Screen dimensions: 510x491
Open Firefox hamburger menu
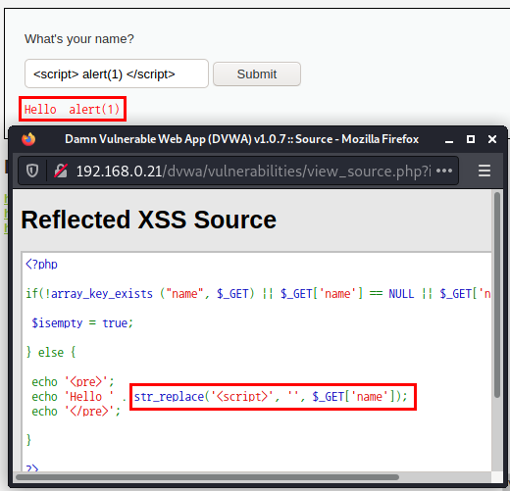484,171
